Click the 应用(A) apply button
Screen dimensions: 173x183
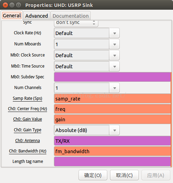(156, 175)
